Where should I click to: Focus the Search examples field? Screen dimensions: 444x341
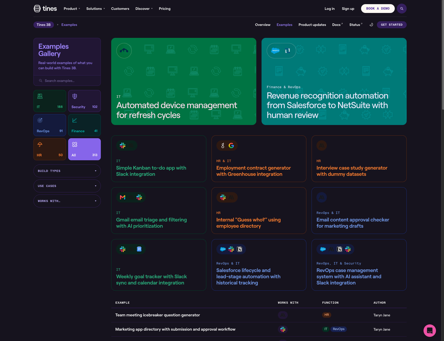coord(67,81)
